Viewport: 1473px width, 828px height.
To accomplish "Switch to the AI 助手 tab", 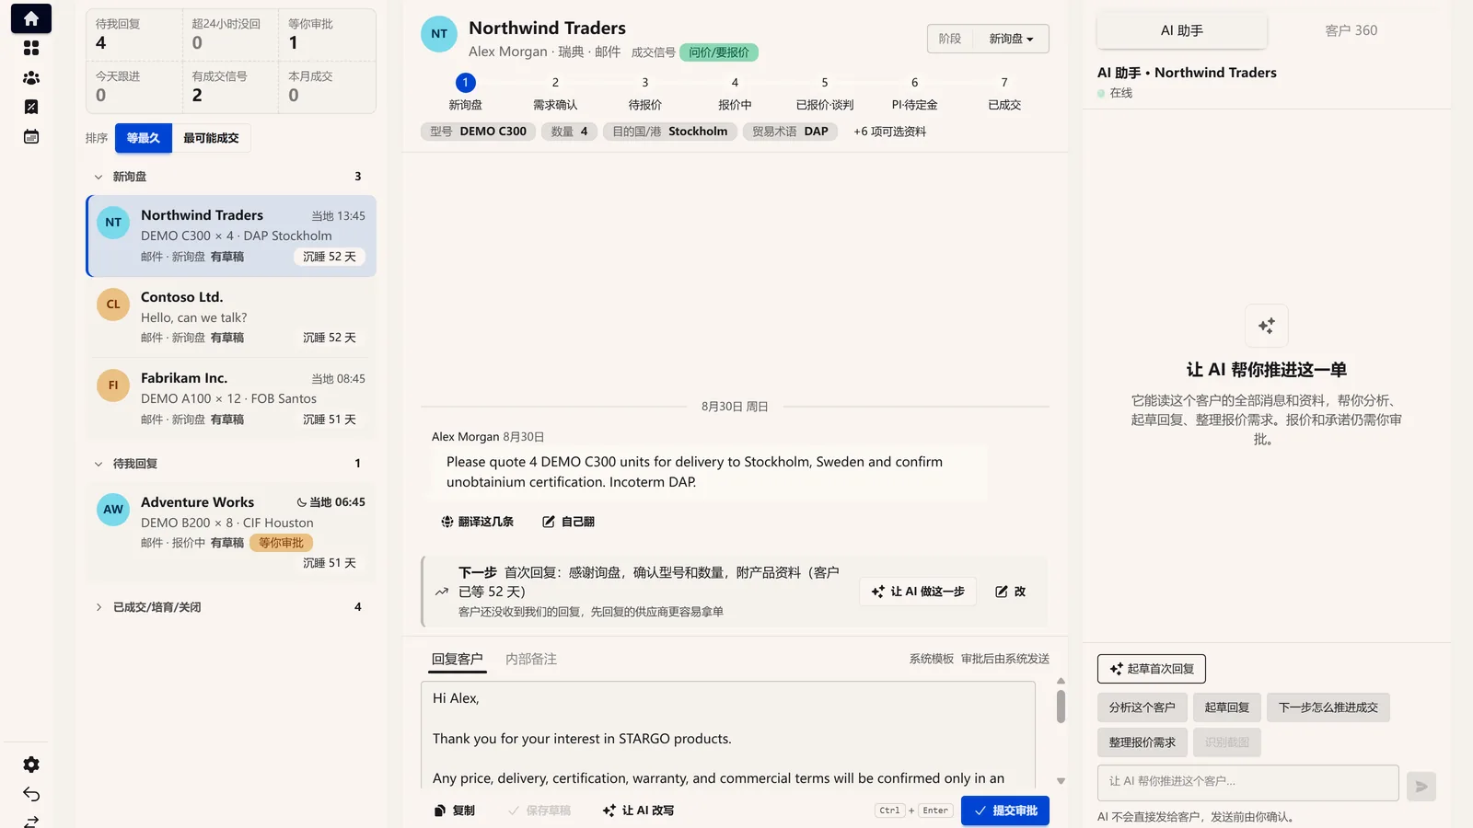I will (x=1182, y=30).
